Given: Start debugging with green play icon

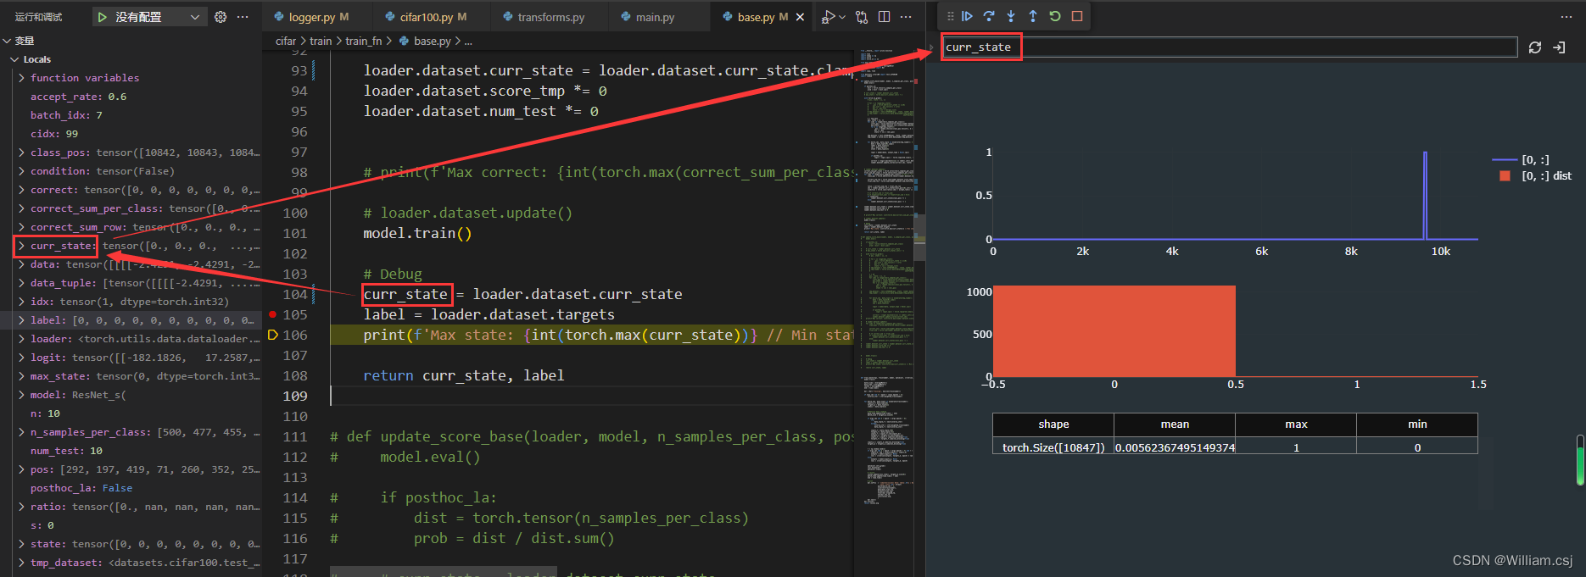Looking at the screenshot, I should coord(103,17).
